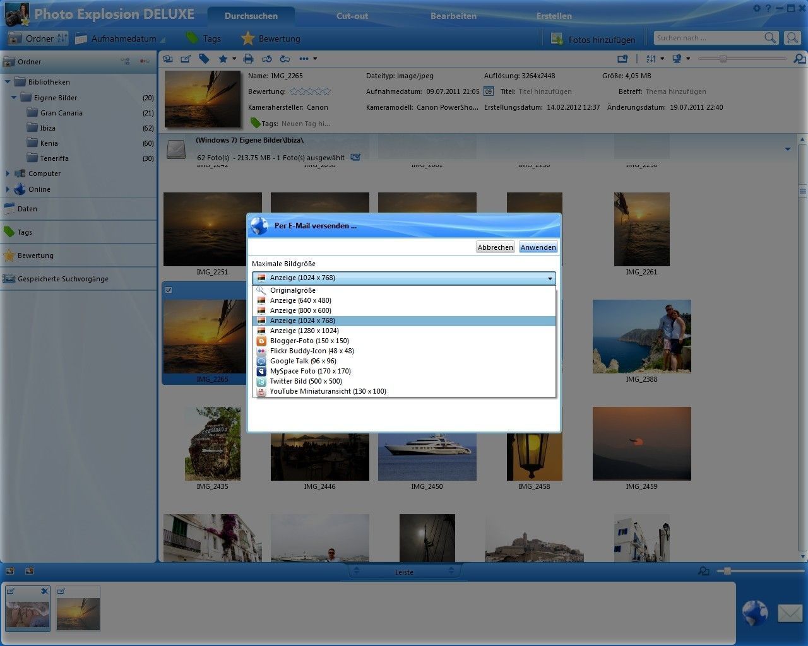Screen dimensions: 808x646
Task: Click the globe share icon in the tray
Action: coord(754,613)
